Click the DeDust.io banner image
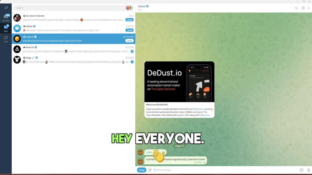This screenshot has width=312, height=175. tap(179, 82)
